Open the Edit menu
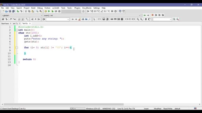The width and height of the screenshot is (202, 113). 7,8
